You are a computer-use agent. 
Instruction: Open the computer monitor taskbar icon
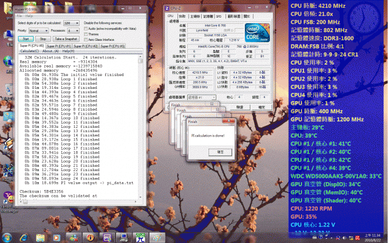tap(124, 238)
